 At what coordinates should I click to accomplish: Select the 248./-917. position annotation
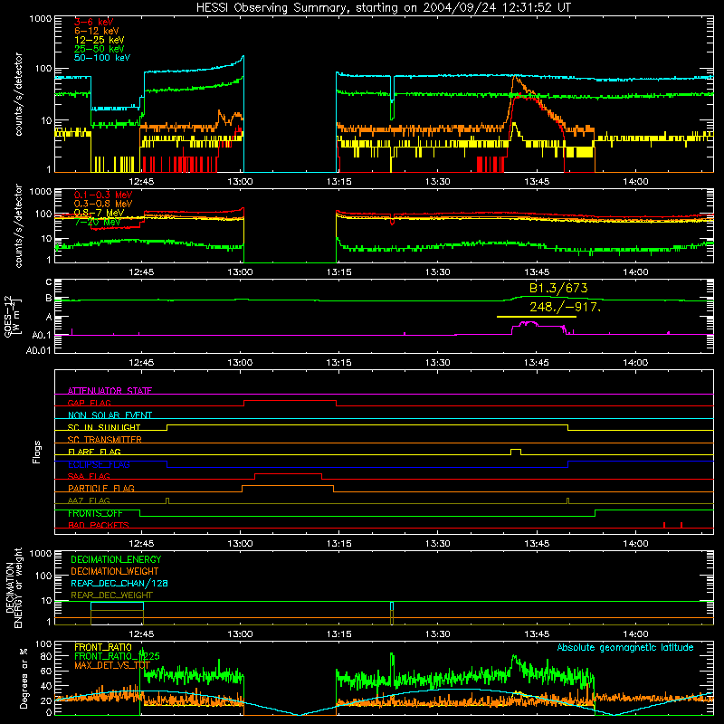(x=565, y=307)
